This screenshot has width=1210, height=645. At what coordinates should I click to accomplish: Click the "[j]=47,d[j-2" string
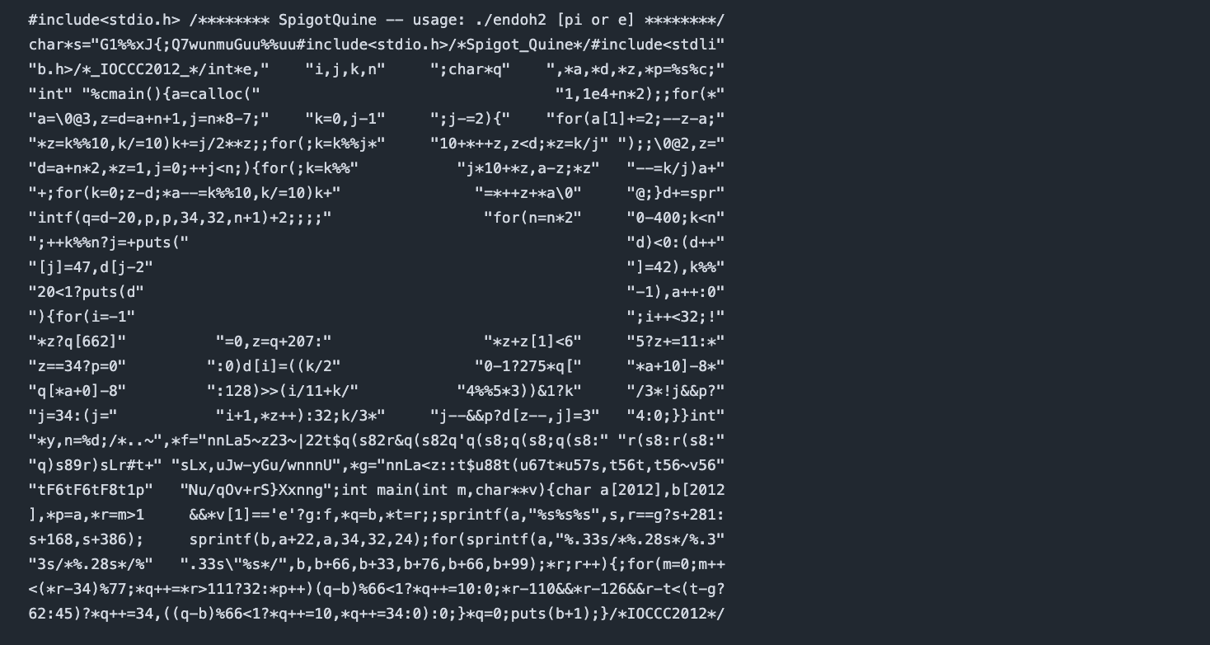click(91, 267)
